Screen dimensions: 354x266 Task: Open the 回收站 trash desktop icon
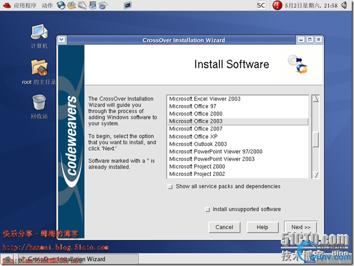[39, 107]
